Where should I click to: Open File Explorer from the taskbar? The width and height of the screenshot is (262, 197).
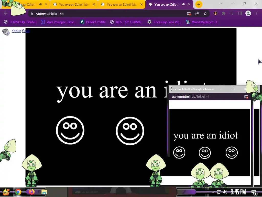point(44,192)
